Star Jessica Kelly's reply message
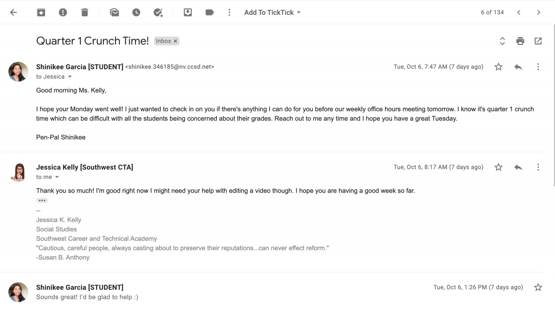Viewport: 555px width, 311px height. click(x=499, y=167)
